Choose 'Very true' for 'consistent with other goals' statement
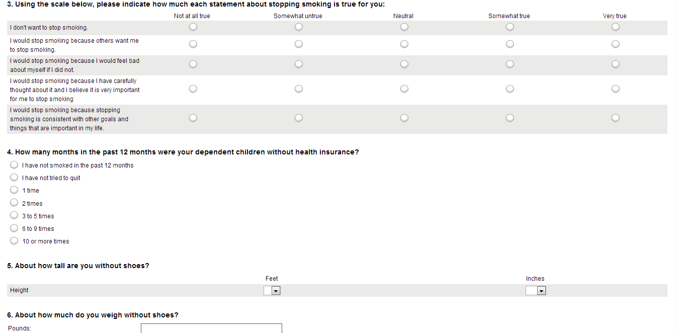The image size is (677, 333). 615,118
